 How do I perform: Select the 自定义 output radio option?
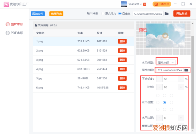tap(120, 13)
